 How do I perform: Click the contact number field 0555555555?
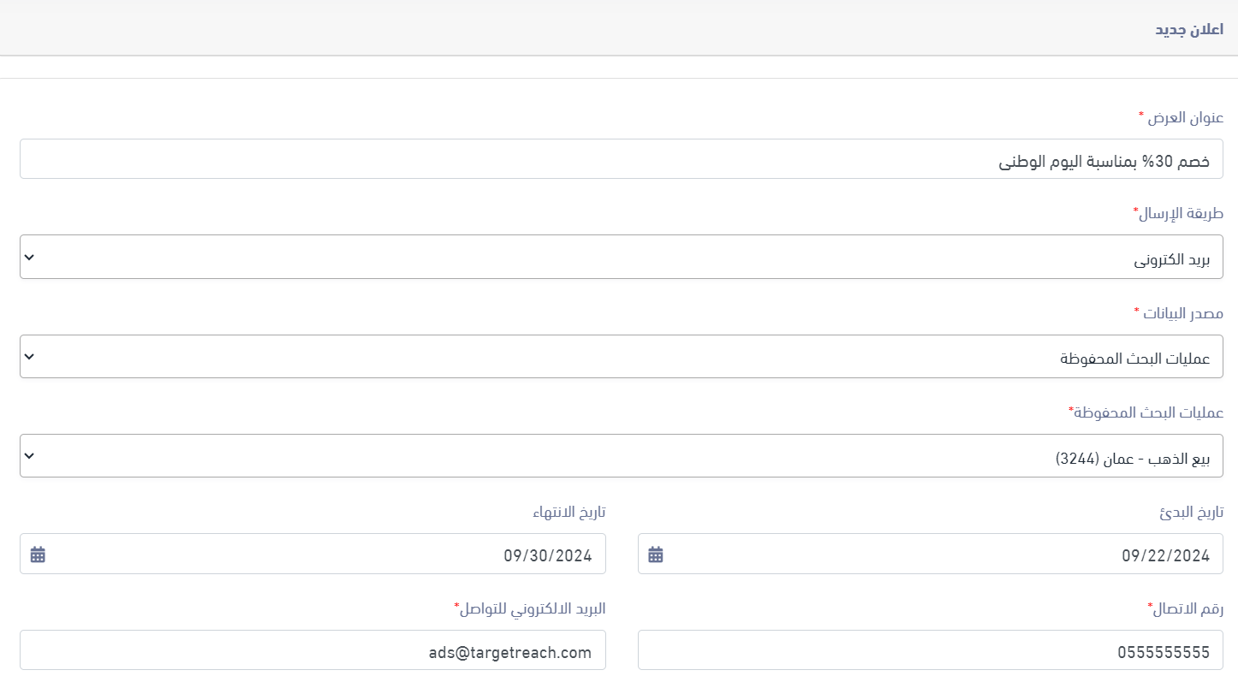pyautogui.click(x=930, y=650)
